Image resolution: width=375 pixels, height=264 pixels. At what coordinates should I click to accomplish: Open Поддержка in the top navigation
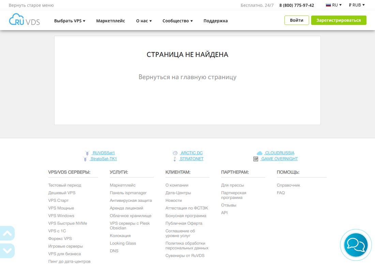pos(215,21)
